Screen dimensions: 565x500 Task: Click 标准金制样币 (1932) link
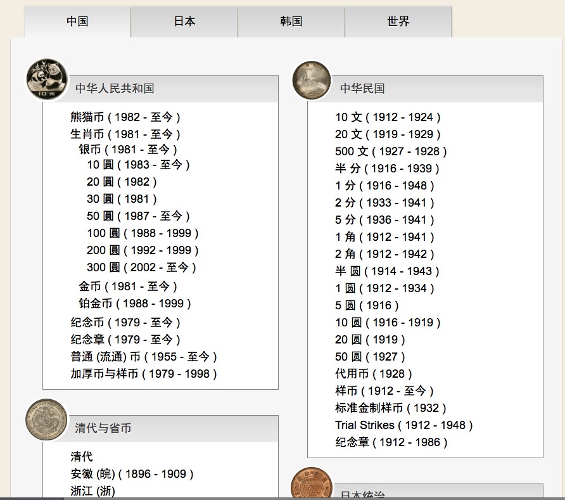pyautogui.click(x=391, y=408)
